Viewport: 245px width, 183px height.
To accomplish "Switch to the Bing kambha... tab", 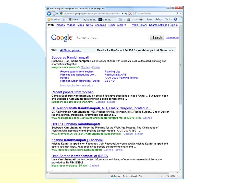I will pyautogui.click(x=90, y=20).
